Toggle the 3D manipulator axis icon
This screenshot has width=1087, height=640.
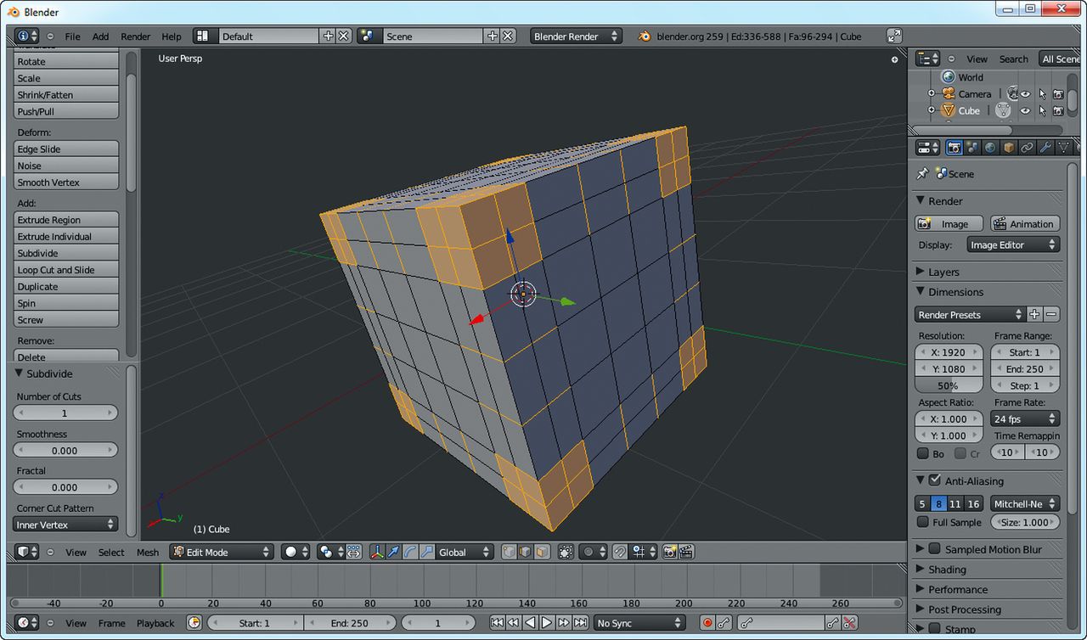377,552
